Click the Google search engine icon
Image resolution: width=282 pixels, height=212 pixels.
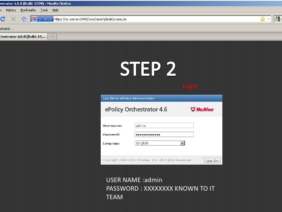click(277, 19)
